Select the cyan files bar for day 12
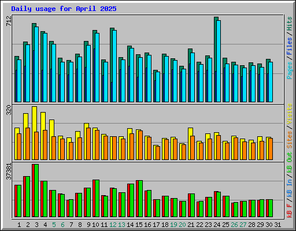296x231 pixels. [114, 66]
